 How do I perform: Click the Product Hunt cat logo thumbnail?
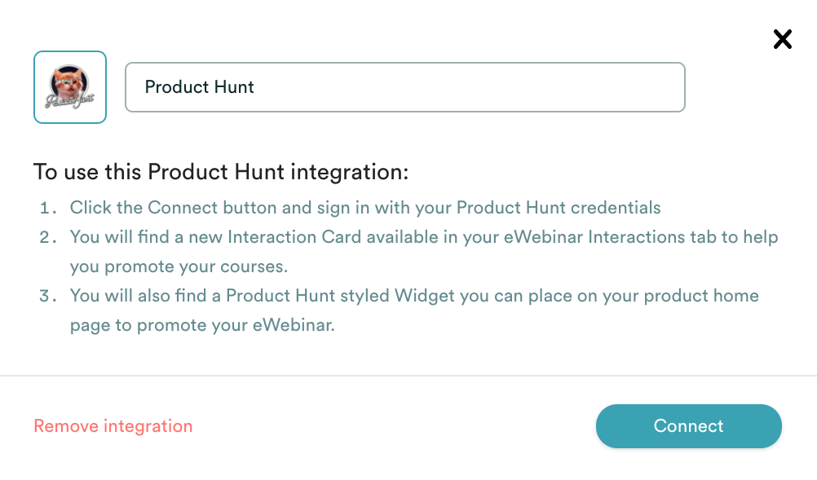point(70,87)
